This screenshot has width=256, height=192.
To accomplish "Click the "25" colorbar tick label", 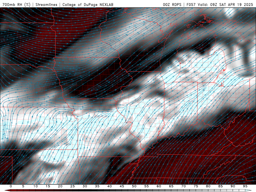I will pyautogui.click(x=73, y=186).
